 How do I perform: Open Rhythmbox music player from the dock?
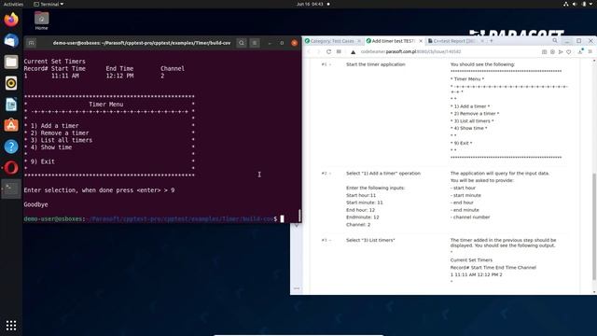11,83
